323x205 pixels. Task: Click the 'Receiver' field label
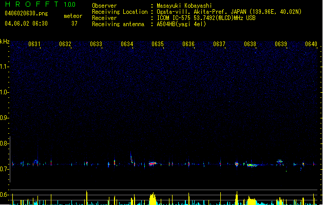[x=104, y=18]
